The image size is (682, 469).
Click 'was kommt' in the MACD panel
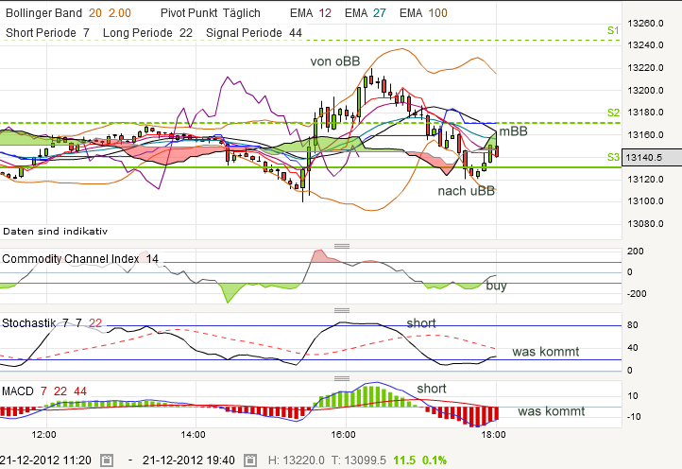point(552,411)
